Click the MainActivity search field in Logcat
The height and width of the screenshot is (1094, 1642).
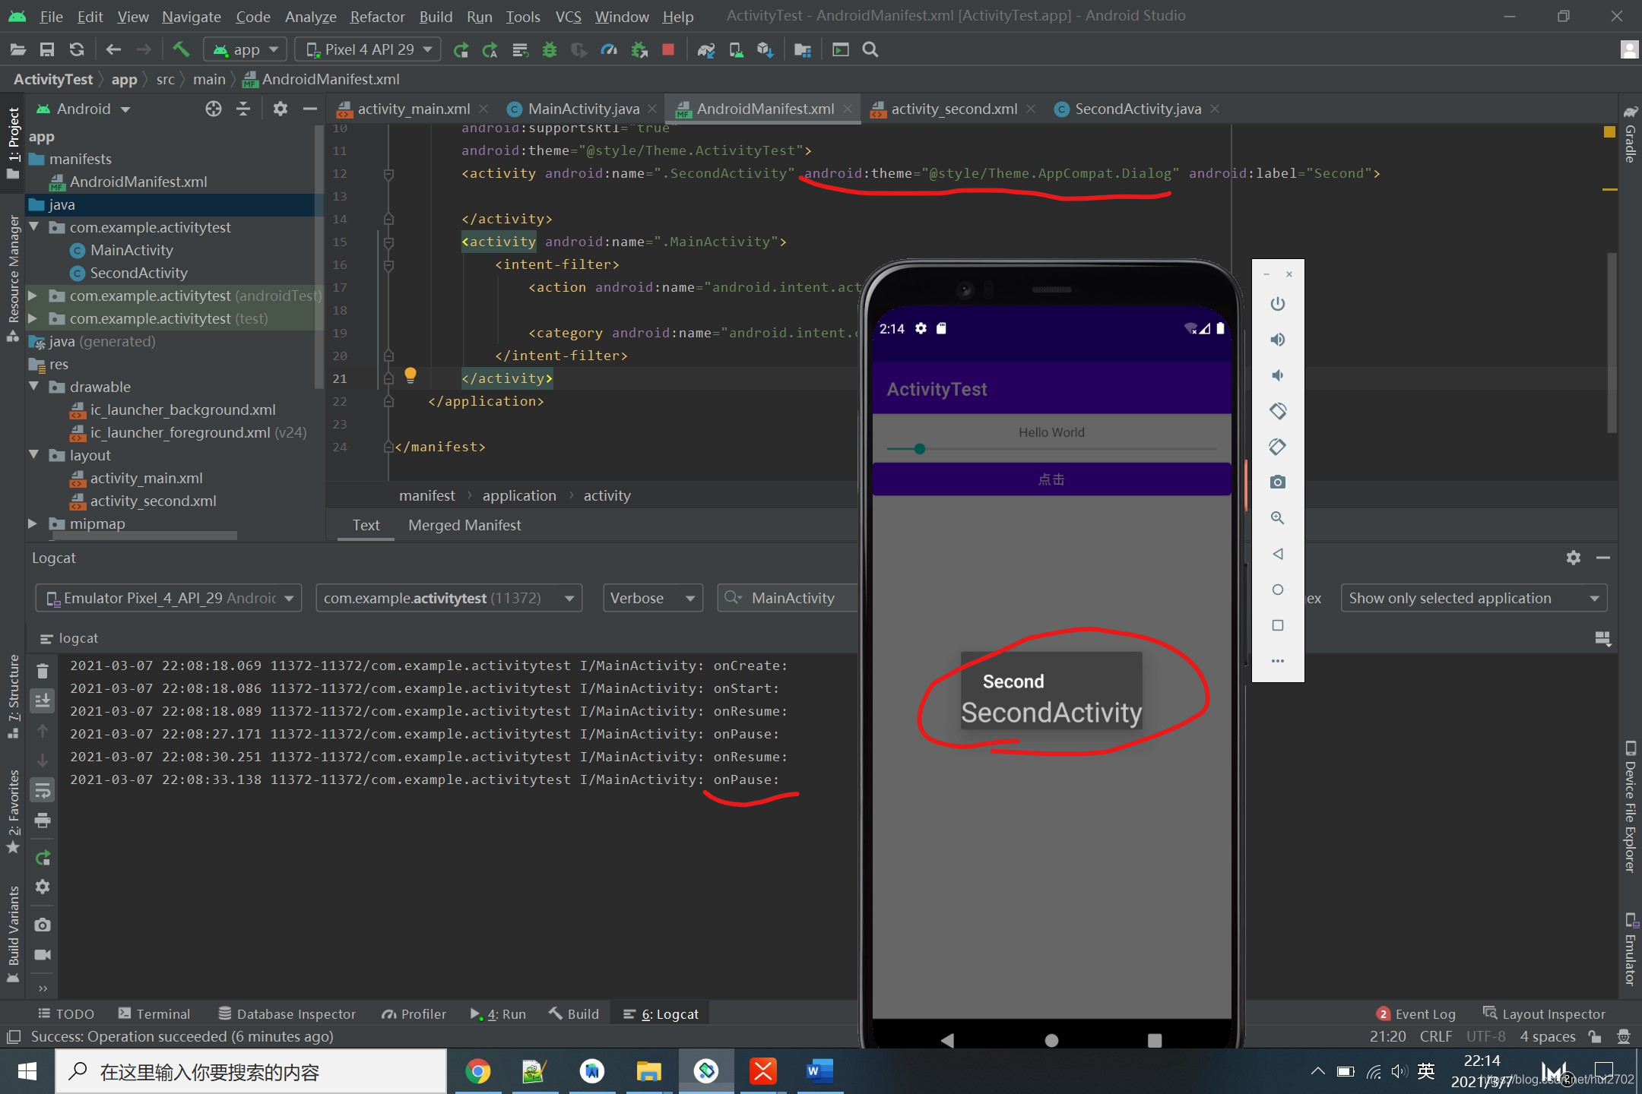point(795,598)
